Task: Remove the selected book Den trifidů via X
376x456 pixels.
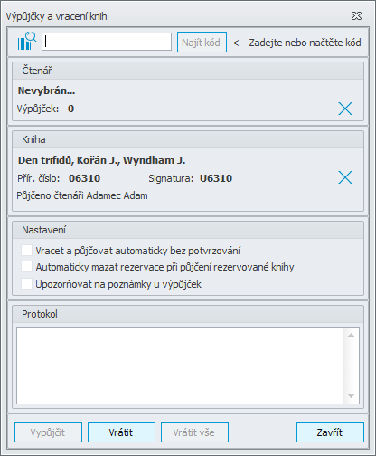Action: click(345, 177)
